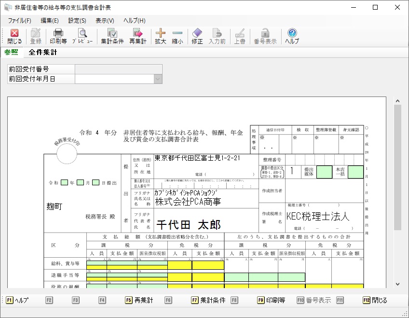Open print preview with プレビュー icon
Viewport: 409px width, 318px height.
click(82, 36)
